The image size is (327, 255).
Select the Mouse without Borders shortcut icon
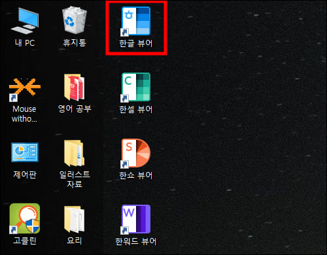[x=25, y=90]
